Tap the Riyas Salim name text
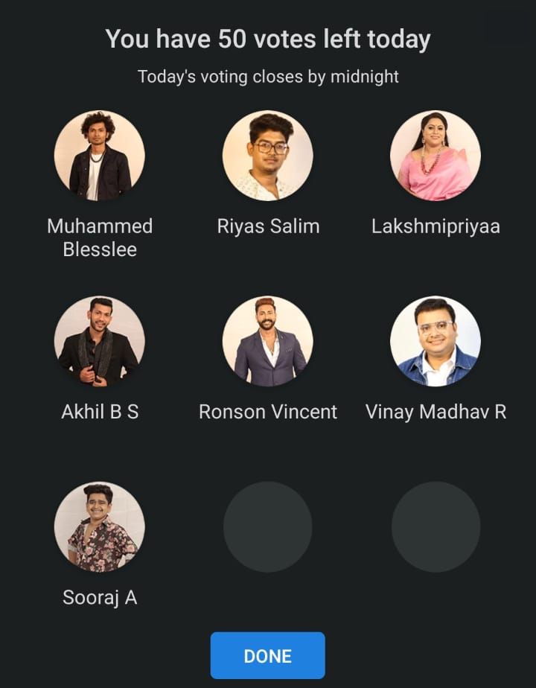This screenshot has width=536, height=688. pos(268,227)
